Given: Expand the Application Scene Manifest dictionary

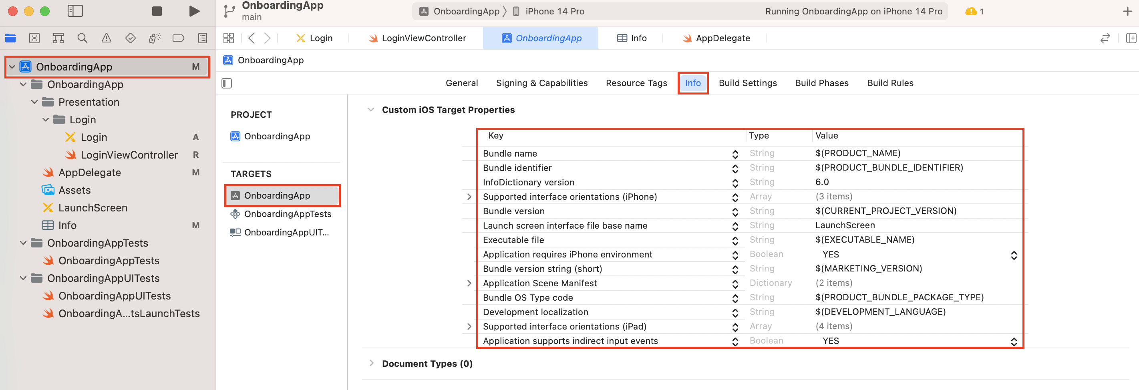Looking at the screenshot, I should [x=469, y=283].
